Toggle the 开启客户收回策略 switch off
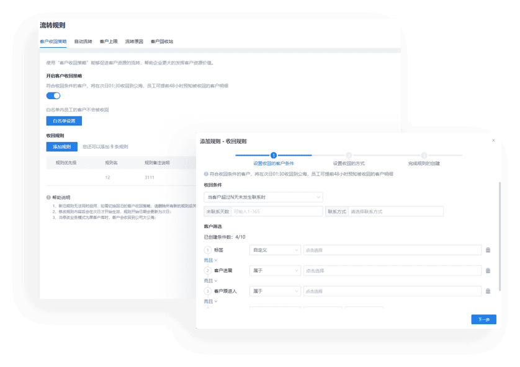Image resolution: width=520 pixels, height=367 pixels. click(x=53, y=95)
